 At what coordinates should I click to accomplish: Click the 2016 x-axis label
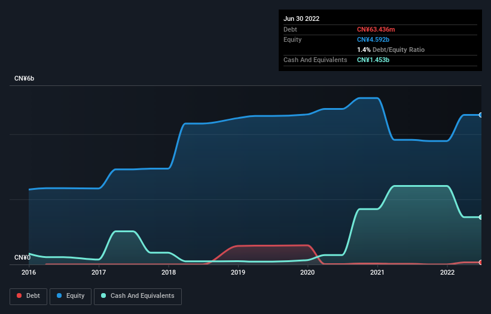click(x=29, y=272)
